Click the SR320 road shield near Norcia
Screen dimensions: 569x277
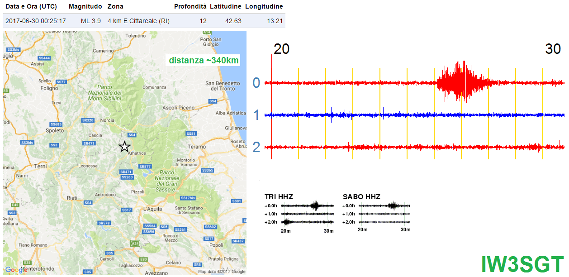88,120
